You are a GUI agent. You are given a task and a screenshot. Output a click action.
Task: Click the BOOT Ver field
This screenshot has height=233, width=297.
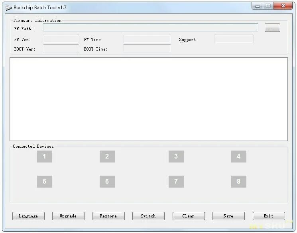click(x=61, y=48)
